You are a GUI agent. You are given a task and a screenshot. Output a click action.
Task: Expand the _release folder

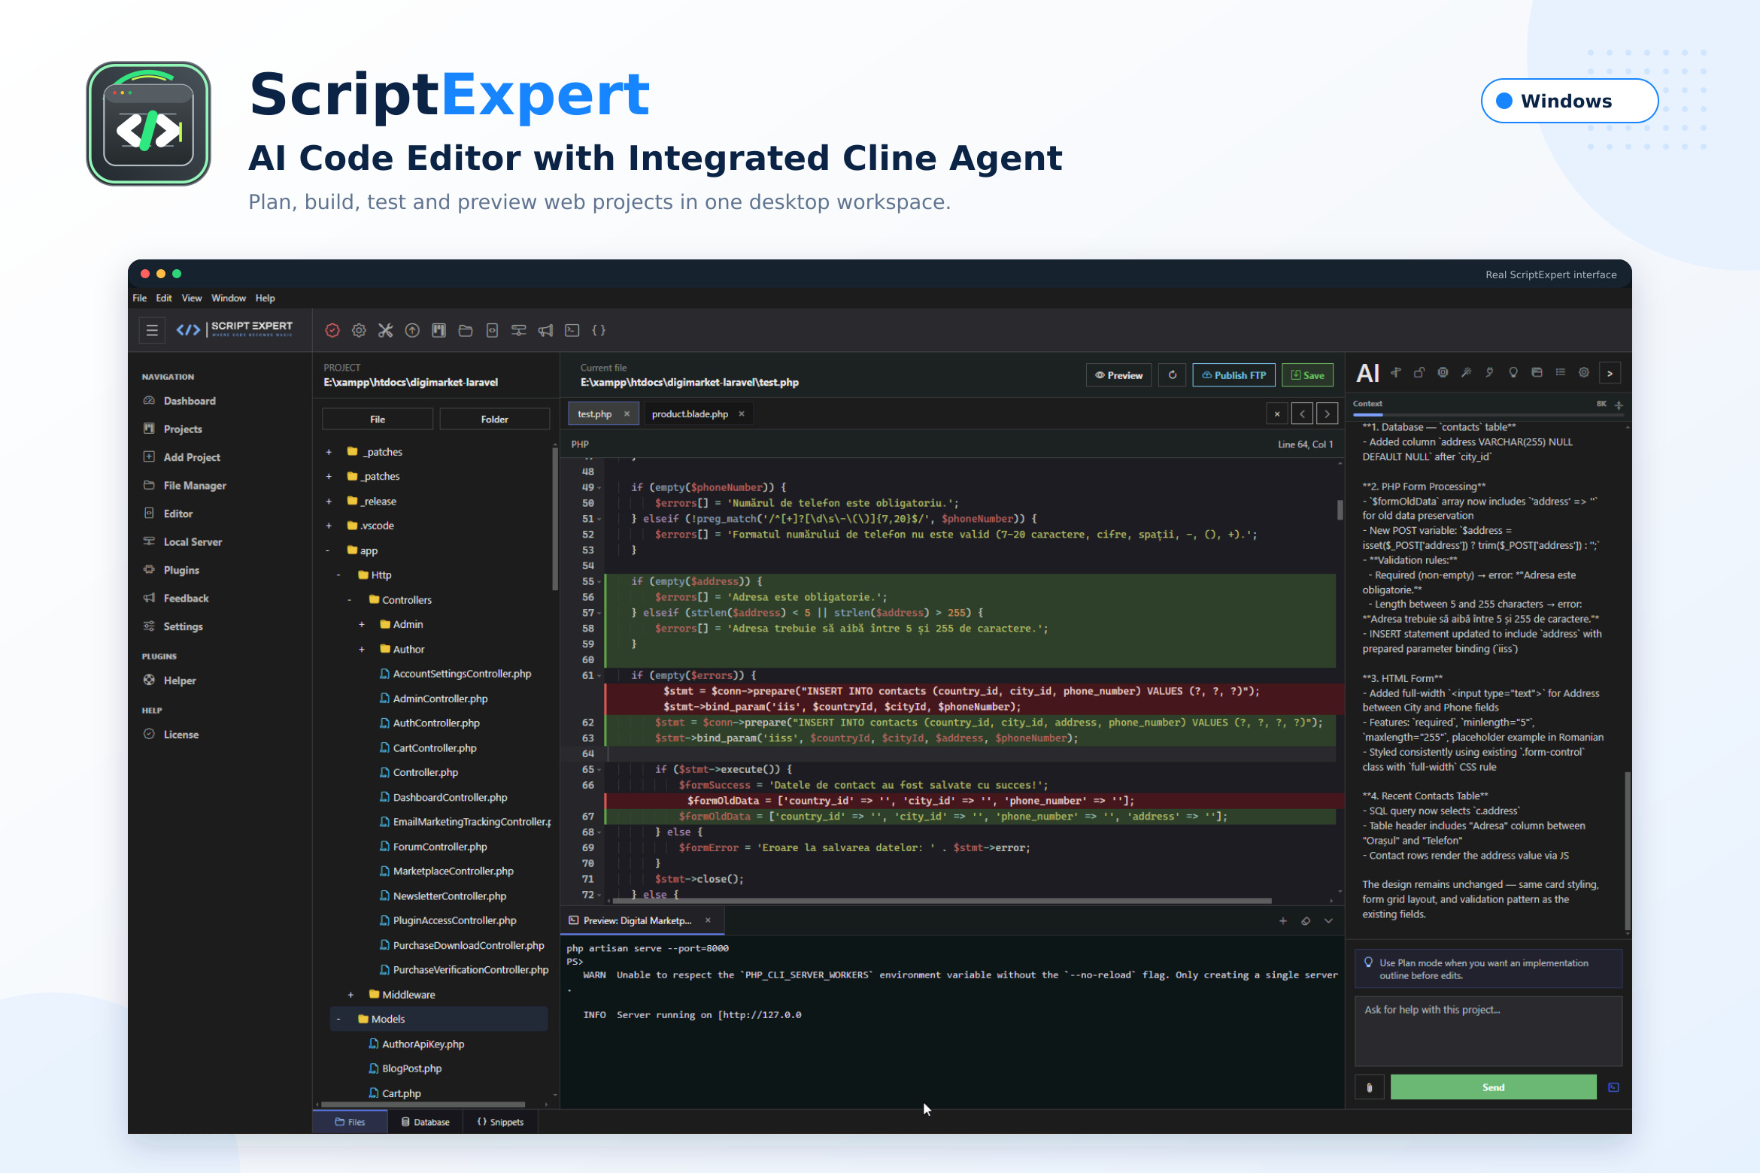pos(329,502)
